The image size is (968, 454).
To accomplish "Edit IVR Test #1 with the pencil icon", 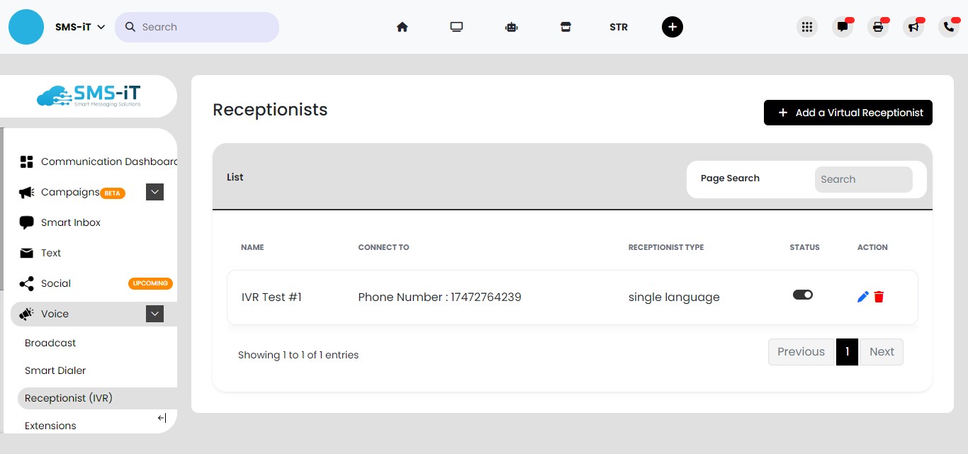I will click(862, 297).
